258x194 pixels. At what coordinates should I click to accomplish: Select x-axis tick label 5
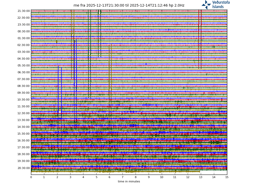tap(96, 177)
